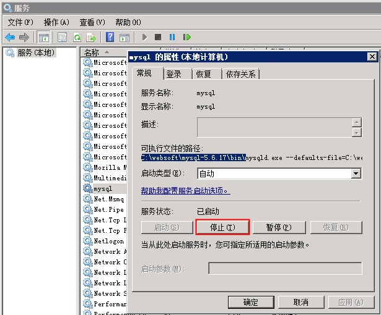The width and height of the screenshot is (381, 315).
Task: Click the Forward arrow toolbar icon
Action: tap(24, 38)
